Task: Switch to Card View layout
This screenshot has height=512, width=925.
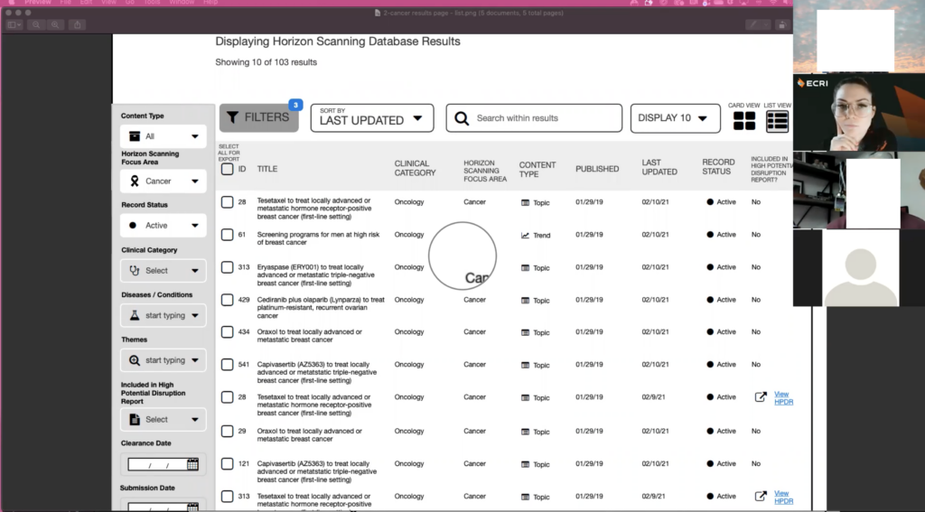Action: tap(743, 121)
